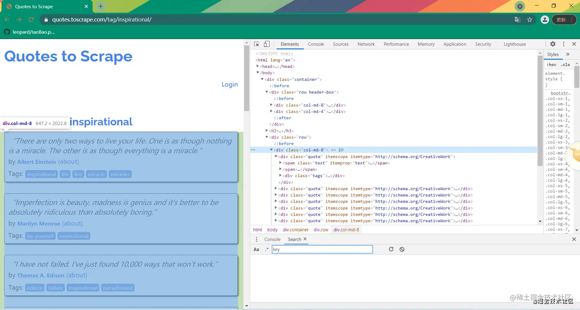Open the Application tab

[455, 44]
